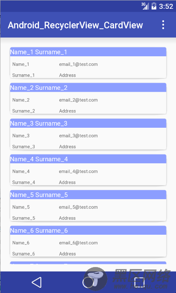
Task: Select the Name_2 Surname_2 card header
Action: (x=88, y=88)
